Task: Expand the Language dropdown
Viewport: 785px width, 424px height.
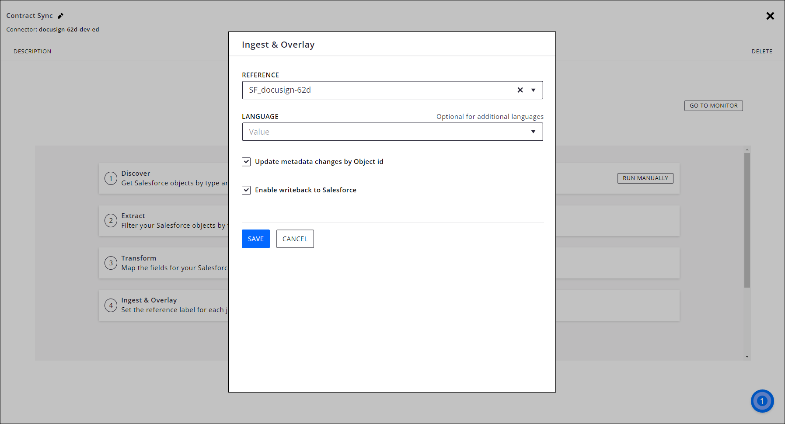Action: [x=533, y=132]
